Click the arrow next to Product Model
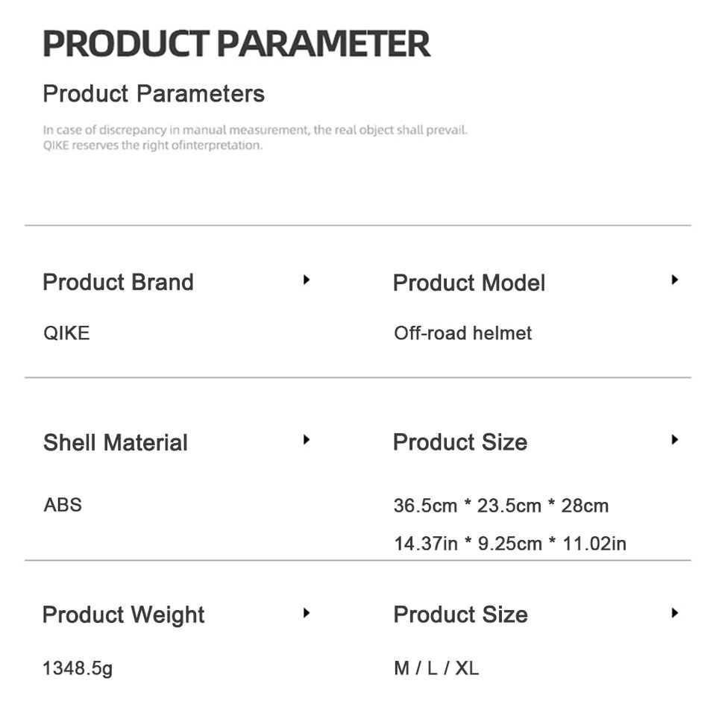Viewport: 716px width, 716px height. click(x=674, y=280)
